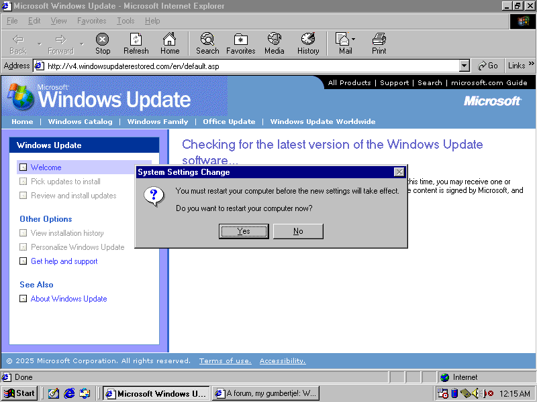The width and height of the screenshot is (537, 402).
Task: Open the Mail toolbar dropdown
Action: 354,40
